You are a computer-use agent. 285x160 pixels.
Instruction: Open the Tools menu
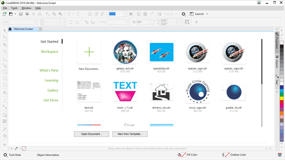tap(14, 8)
